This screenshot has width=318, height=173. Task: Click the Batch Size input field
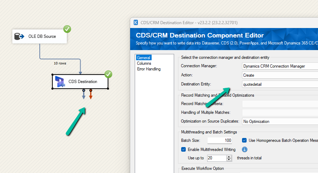click(x=220, y=140)
